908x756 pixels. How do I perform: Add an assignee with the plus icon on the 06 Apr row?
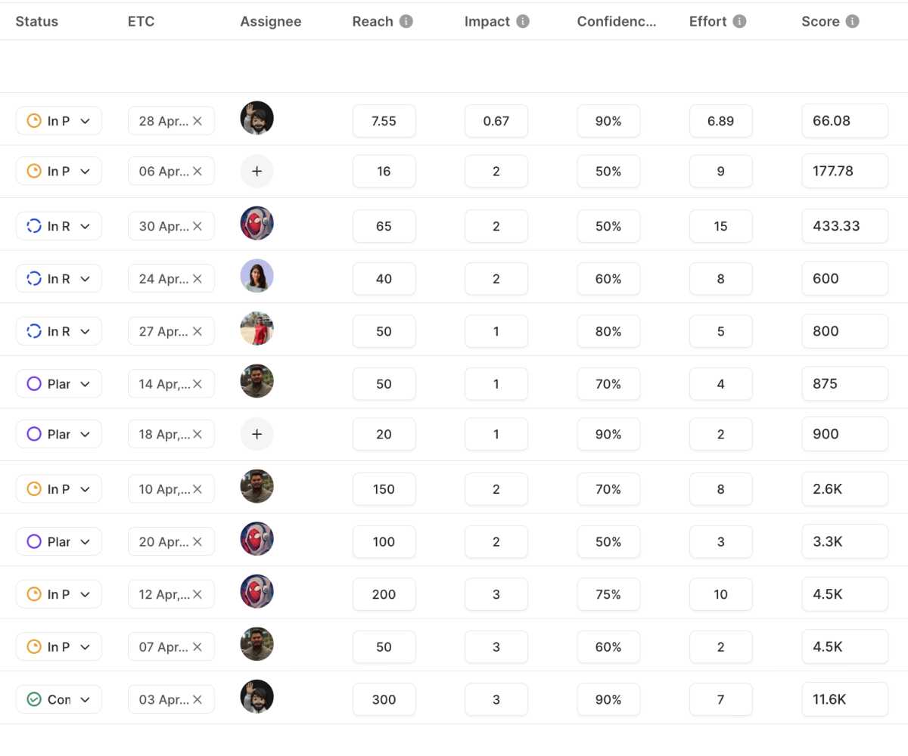click(257, 171)
